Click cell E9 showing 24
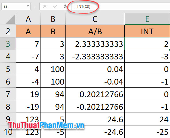Viewport: 170px width, 138px height. 147,119
